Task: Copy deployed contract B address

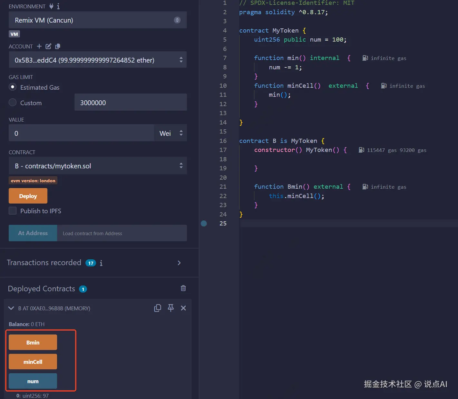Action: tap(158, 308)
